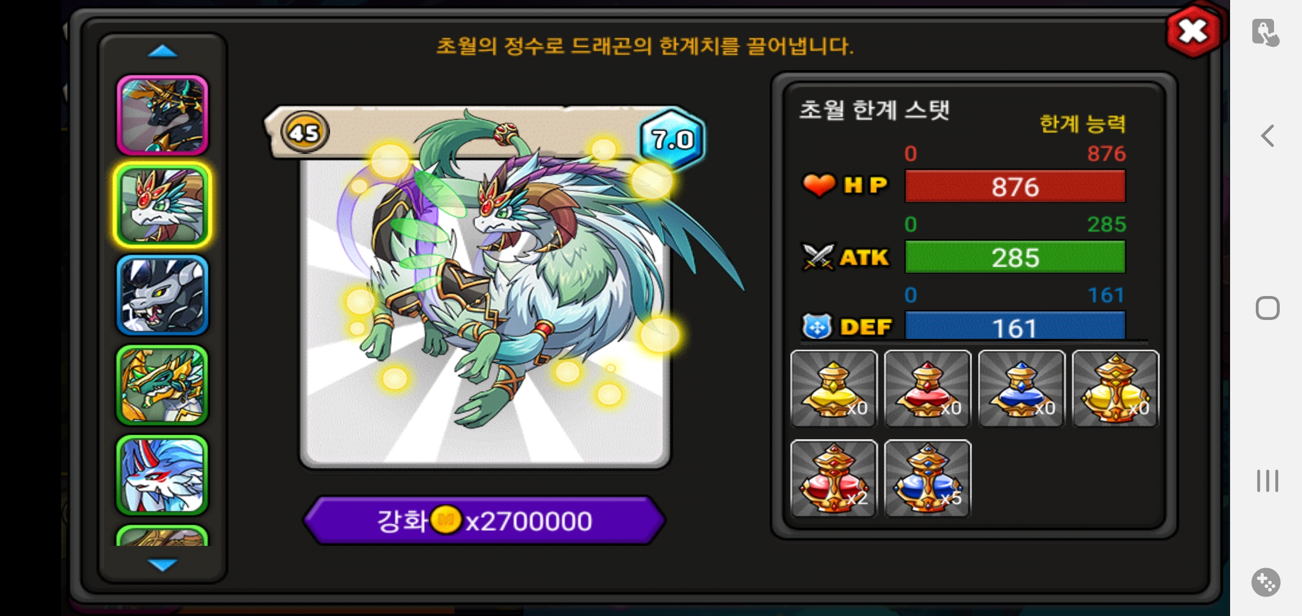Select the large yellow essence potion x0

[x=1115, y=388]
